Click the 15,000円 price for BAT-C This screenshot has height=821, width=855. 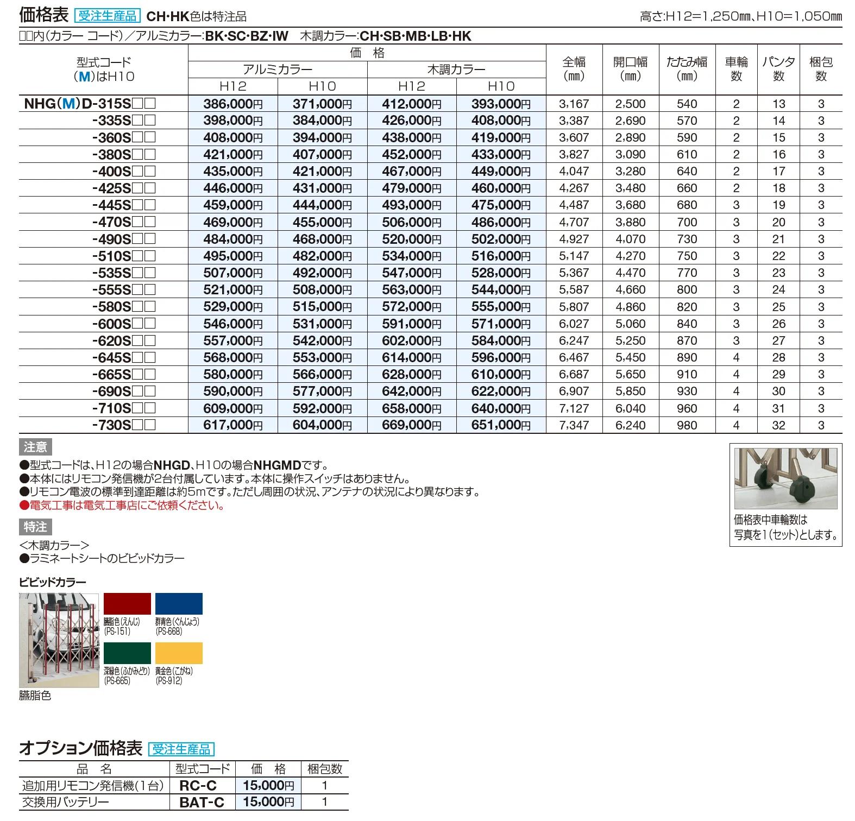point(269,802)
